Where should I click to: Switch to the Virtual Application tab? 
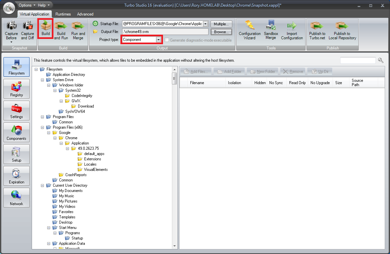(34, 14)
